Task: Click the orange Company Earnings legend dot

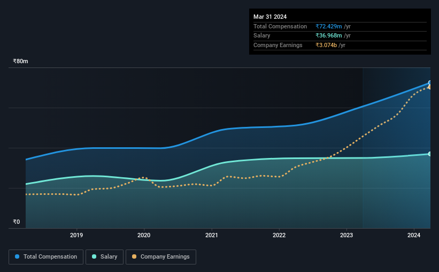Action: pyautogui.click(x=134, y=256)
